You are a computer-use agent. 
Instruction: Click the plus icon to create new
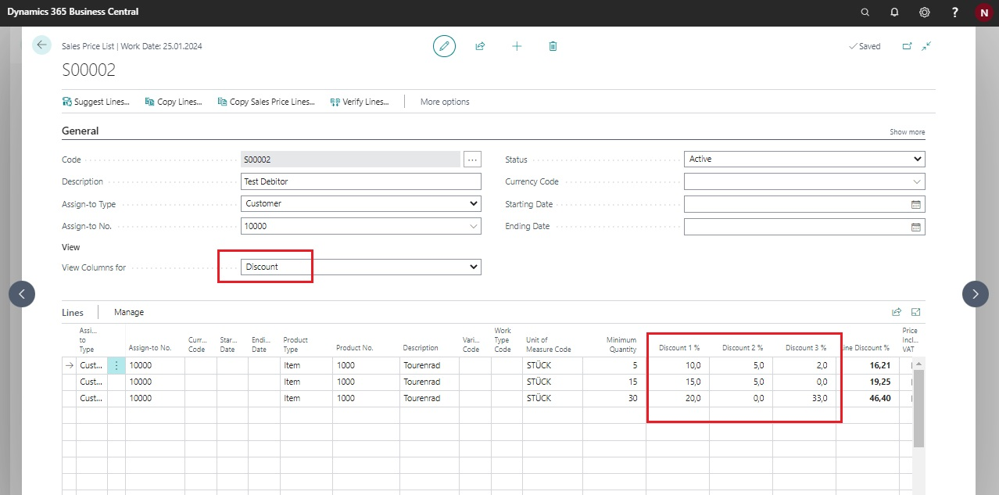(x=517, y=46)
